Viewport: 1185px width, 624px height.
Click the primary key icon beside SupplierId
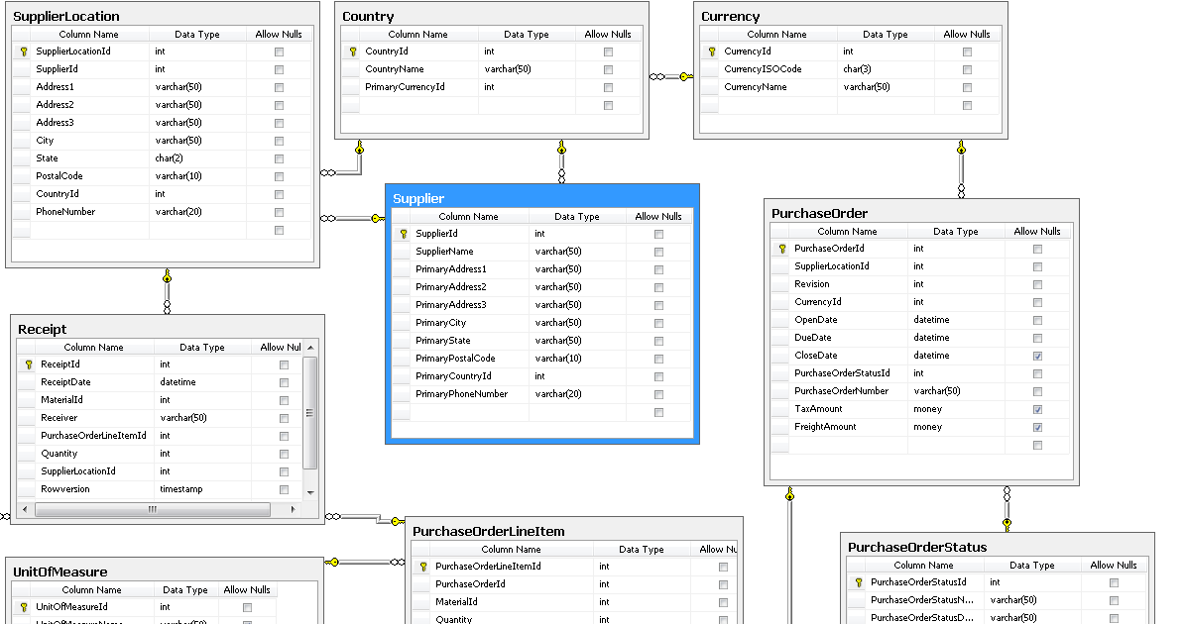(403, 233)
